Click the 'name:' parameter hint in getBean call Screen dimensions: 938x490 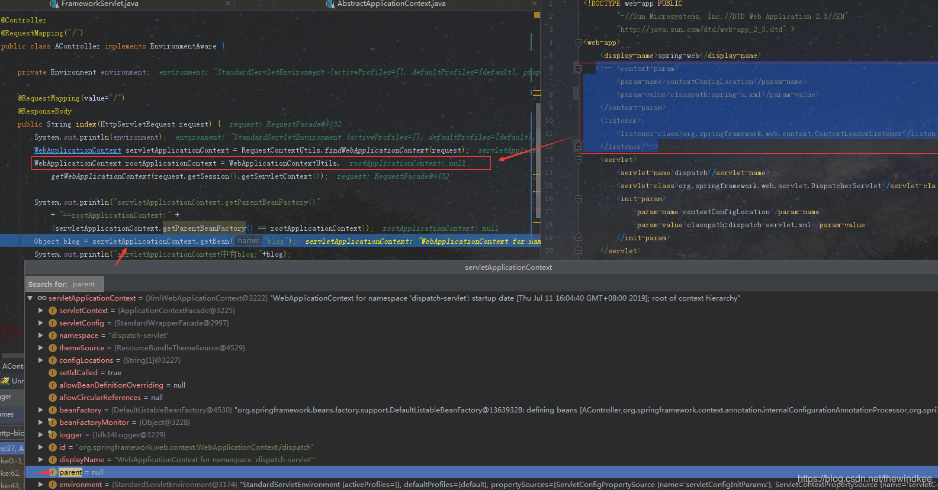[249, 241]
